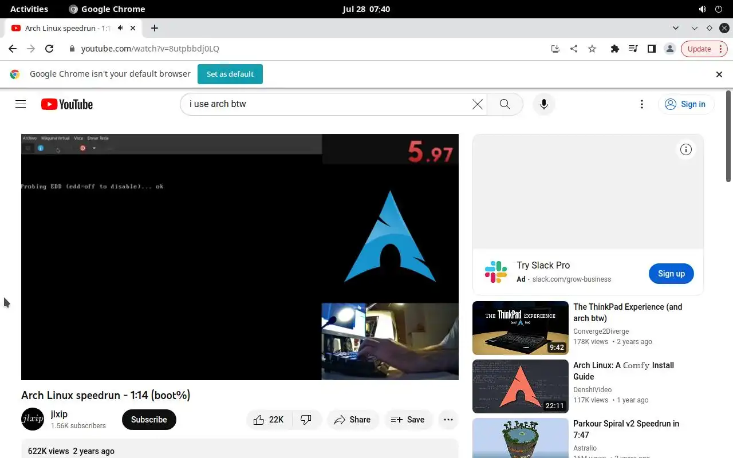Save video to a playlist

click(x=408, y=420)
